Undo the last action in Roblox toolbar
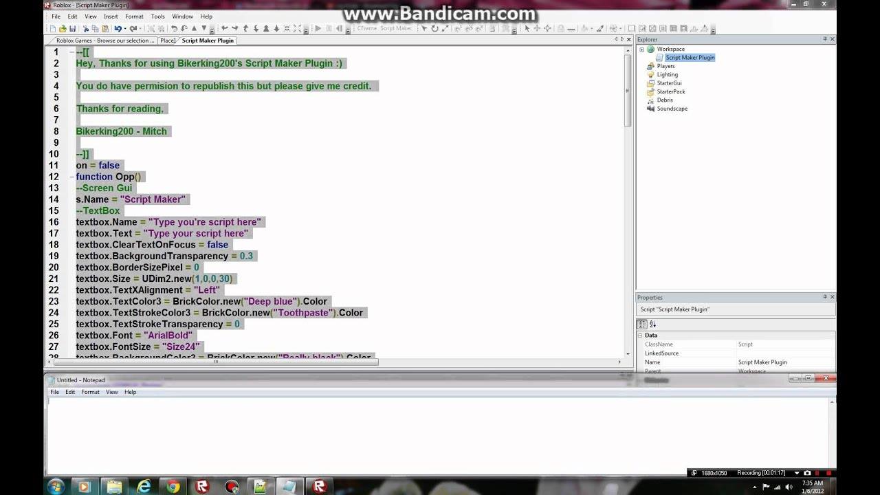Screen dimensions: 880x495 click(118, 29)
